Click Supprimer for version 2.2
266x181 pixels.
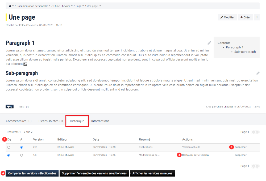coord(240,147)
